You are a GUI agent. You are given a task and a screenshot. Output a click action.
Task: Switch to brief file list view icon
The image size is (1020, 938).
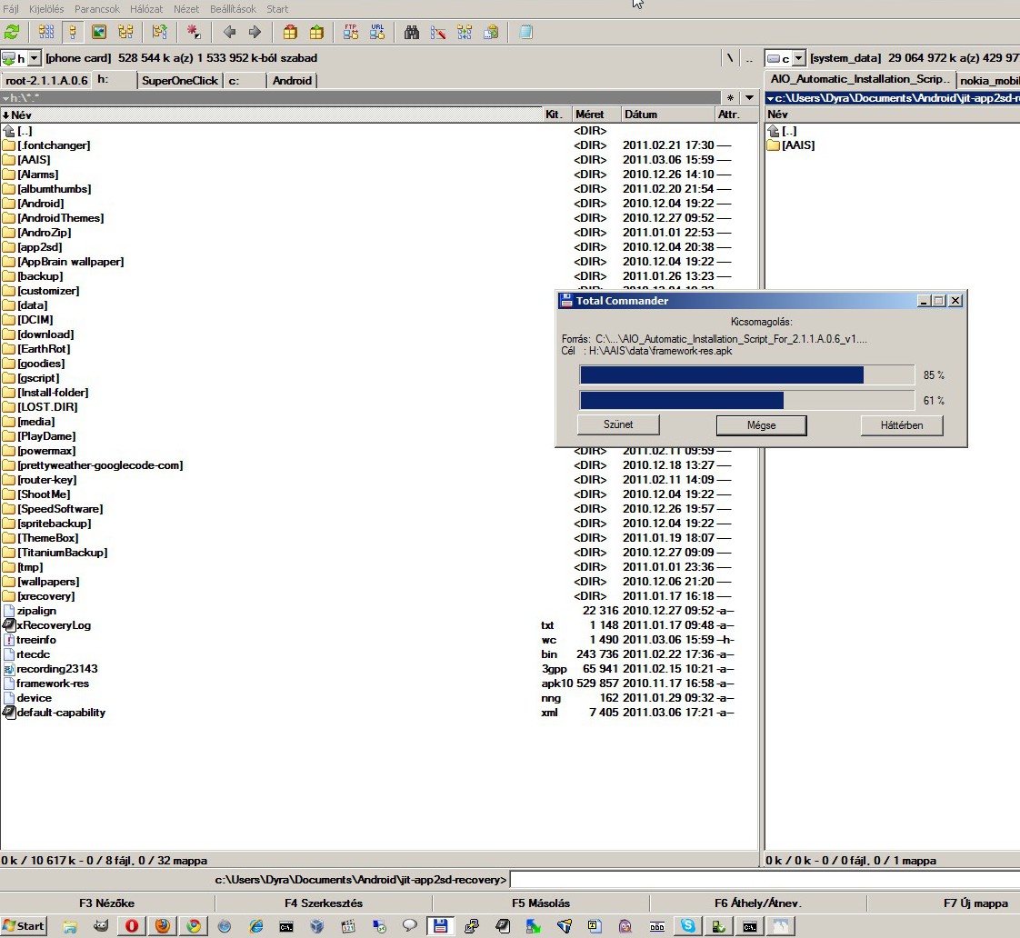[46, 32]
